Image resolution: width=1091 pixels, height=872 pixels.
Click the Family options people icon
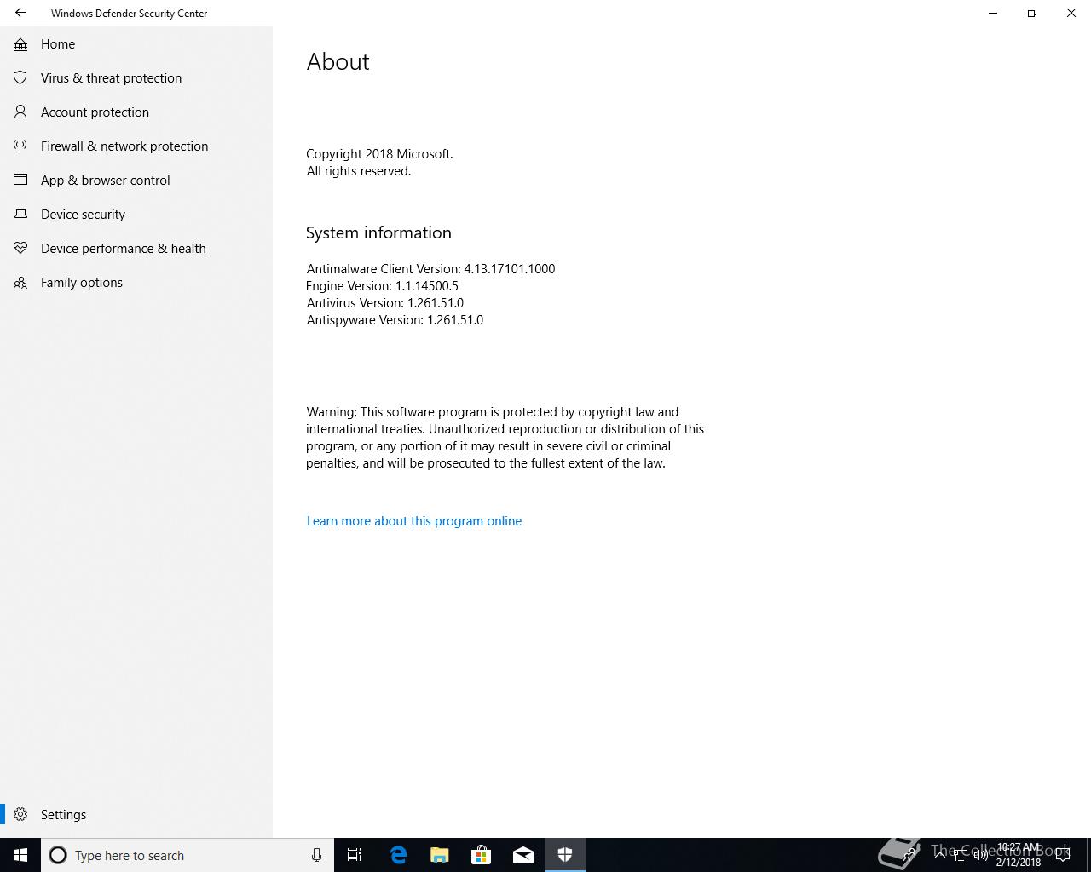tap(20, 283)
